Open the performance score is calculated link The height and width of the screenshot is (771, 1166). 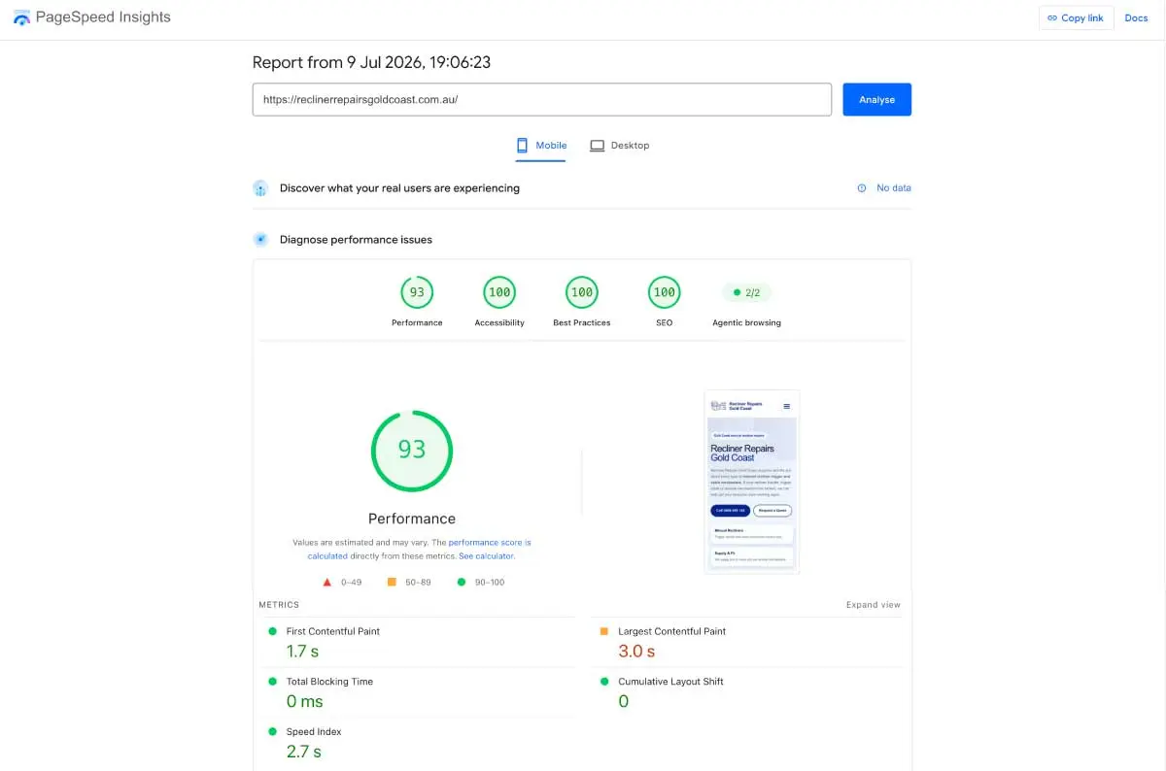pyautogui.click(x=420, y=550)
